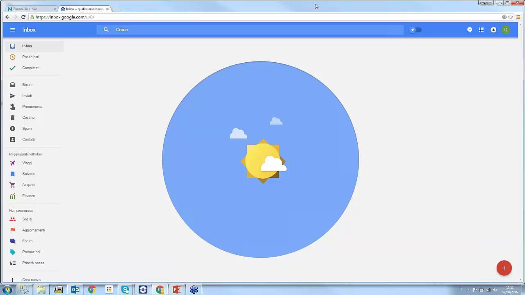Click the Inbox title in blue header
525x295 pixels.
pyautogui.click(x=29, y=30)
